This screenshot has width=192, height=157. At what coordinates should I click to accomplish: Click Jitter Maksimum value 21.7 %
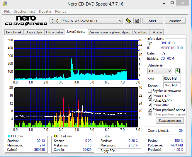click(133, 145)
